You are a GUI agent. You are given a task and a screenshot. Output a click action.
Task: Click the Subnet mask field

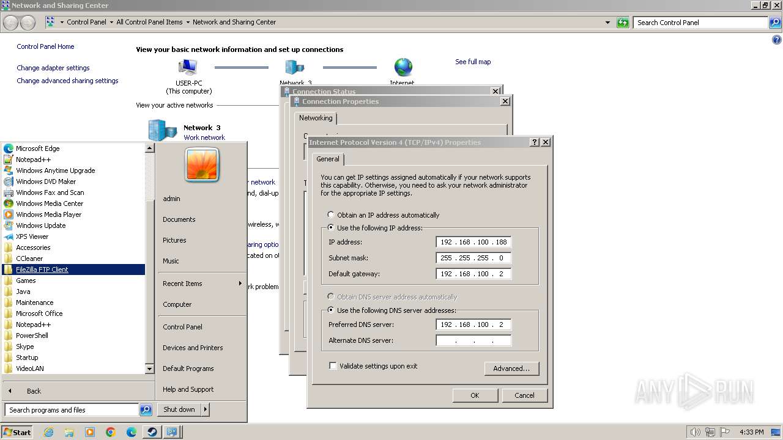click(x=473, y=258)
